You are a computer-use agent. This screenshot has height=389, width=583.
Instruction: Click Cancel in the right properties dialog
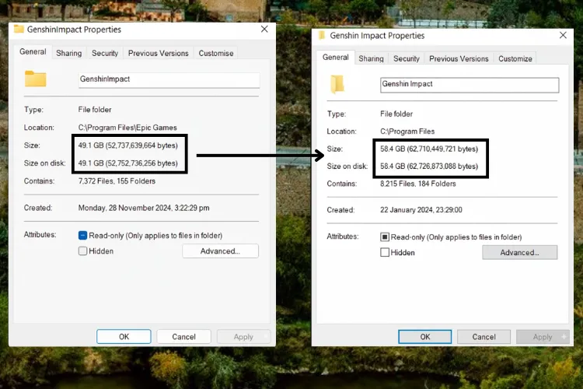point(484,337)
